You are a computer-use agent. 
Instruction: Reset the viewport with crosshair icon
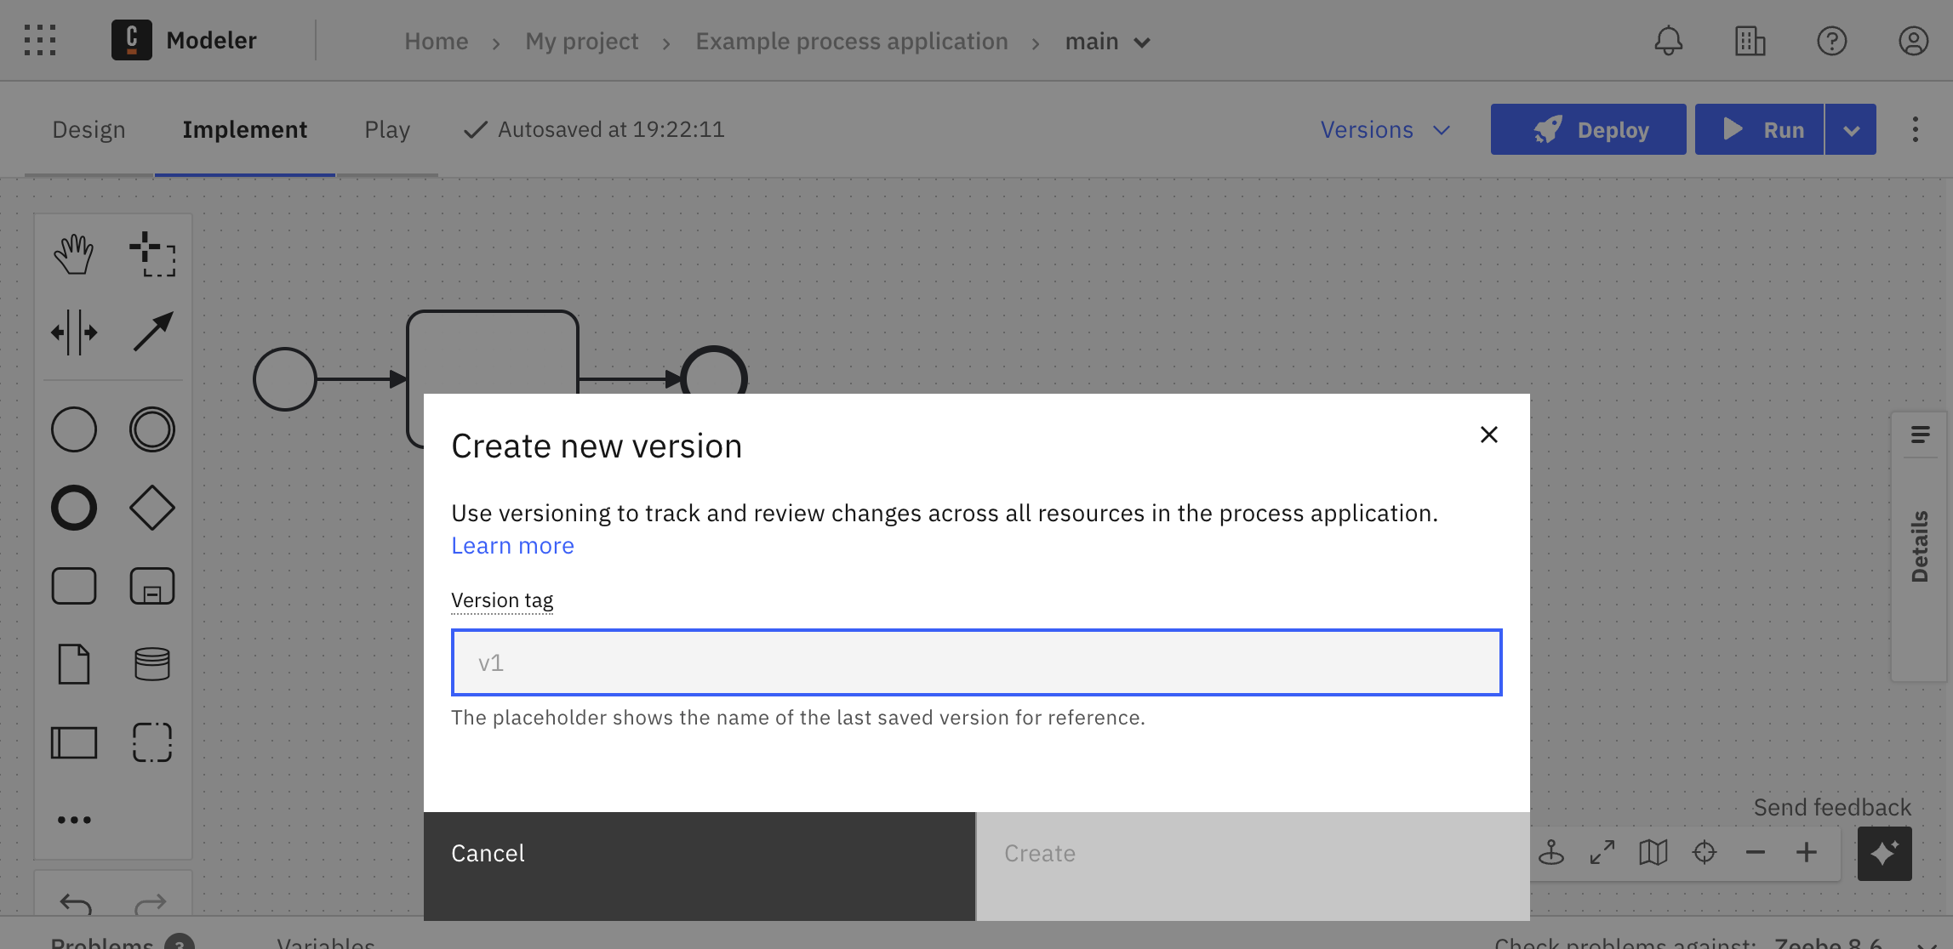[x=1705, y=852]
